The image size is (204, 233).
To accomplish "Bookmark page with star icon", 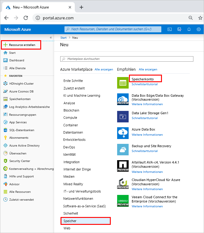I will coord(200,18).
